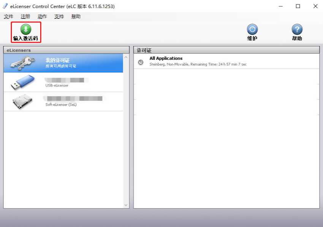This screenshot has width=323, height=227.
Task: Click the 所有可用的许可证 subtitle text
Action: (x=61, y=66)
